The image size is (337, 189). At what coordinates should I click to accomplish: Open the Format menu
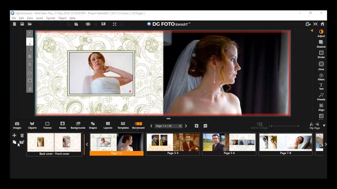tap(51, 18)
